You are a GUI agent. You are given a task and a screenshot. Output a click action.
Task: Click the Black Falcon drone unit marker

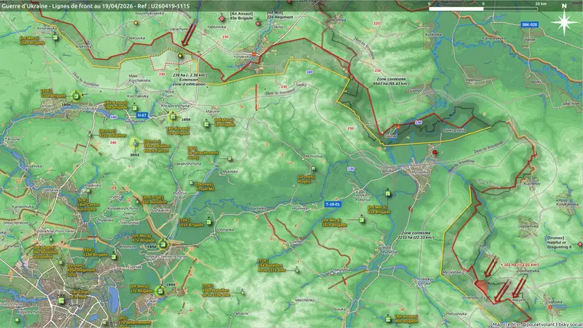135,143
